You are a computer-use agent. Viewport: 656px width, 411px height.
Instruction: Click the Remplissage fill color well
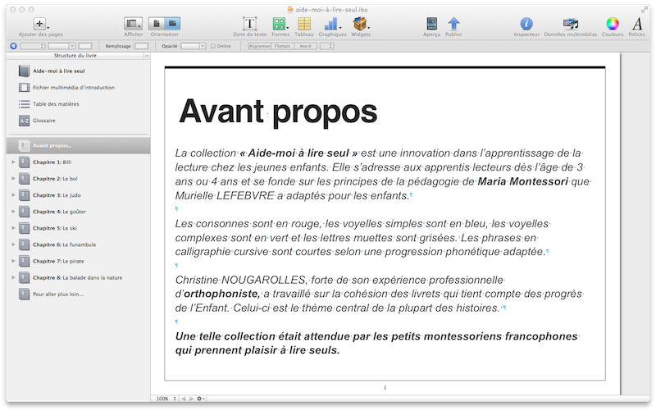click(x=141, y=46)
